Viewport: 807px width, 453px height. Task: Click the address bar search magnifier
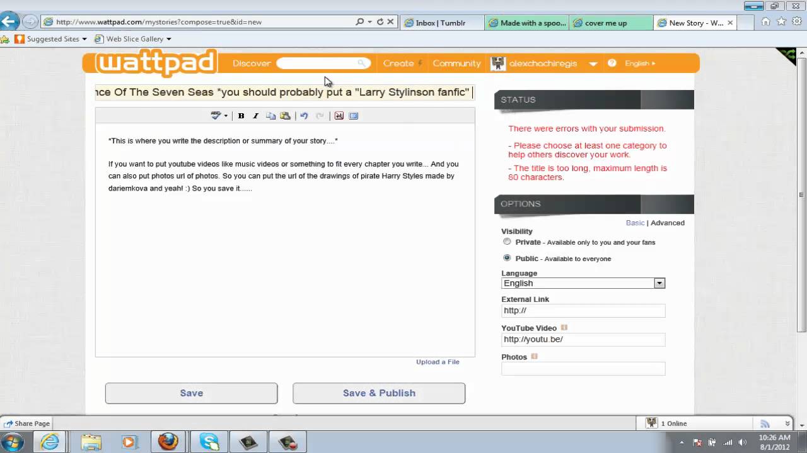359,21
